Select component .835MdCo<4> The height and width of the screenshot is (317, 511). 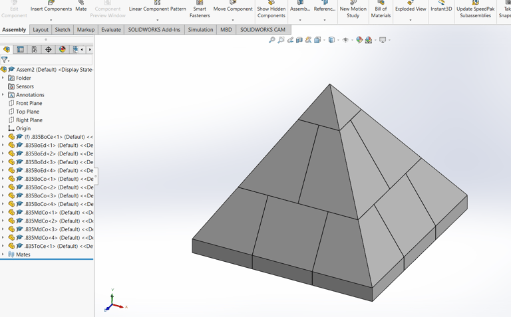tap(51, 238)
